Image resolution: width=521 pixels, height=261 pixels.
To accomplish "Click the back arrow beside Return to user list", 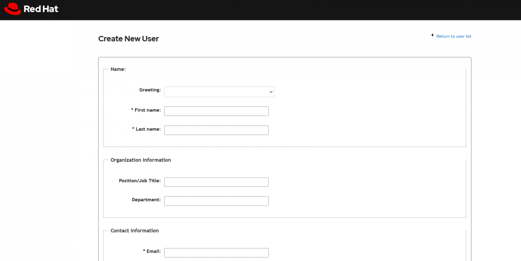I will (432, 35).
